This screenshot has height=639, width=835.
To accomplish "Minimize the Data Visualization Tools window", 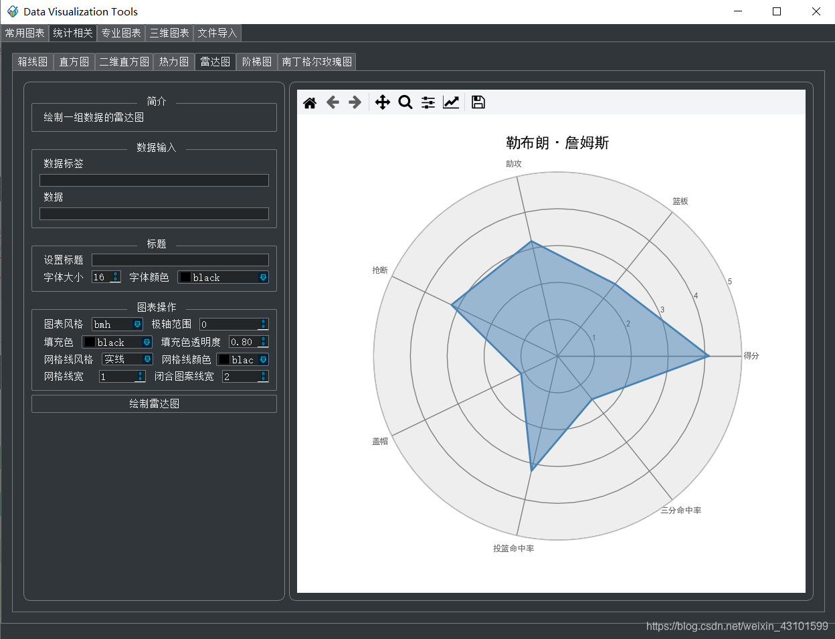I will pos(738,11).
